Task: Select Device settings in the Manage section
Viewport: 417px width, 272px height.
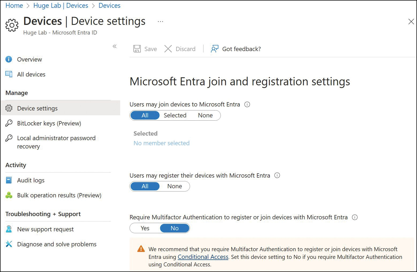Action: (x=60, y=108)
